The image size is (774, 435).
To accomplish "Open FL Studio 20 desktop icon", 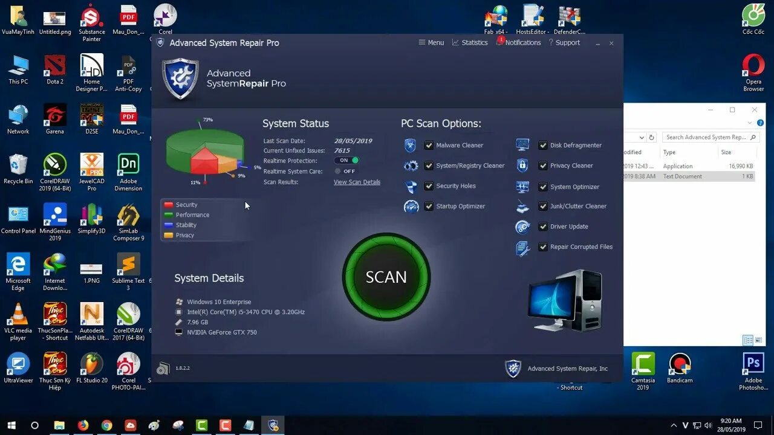I will point(92,368).
